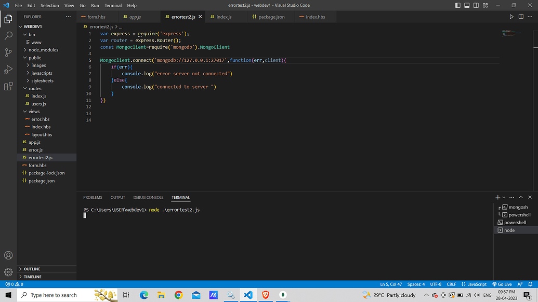Open Split Editor from the editor toolbar
This screenshot has height=302, width=538.
tap(521, 16)
